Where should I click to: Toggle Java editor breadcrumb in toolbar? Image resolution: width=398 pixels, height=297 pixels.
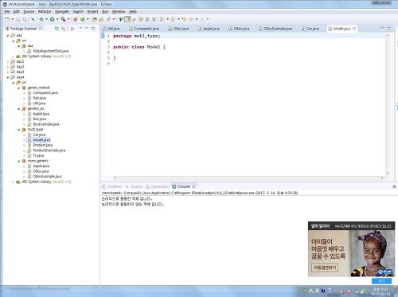click(x=121, y=19)
